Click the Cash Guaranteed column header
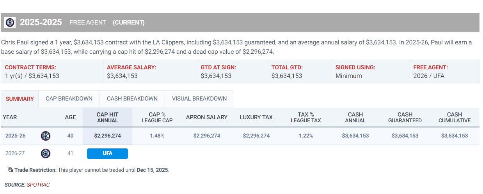483x194 pixels. tap(405, 117)
